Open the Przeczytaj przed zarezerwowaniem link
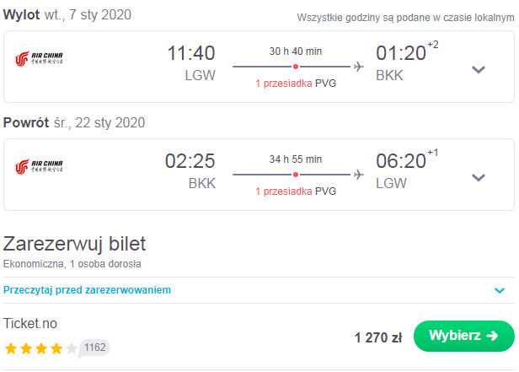 coord(87,290)
